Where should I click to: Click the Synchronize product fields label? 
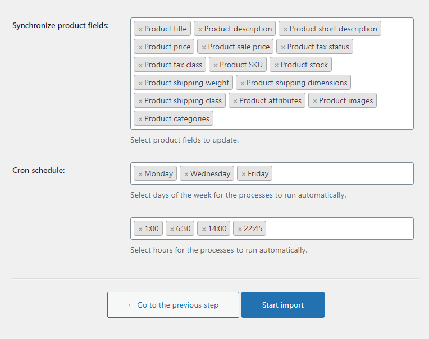61,25
